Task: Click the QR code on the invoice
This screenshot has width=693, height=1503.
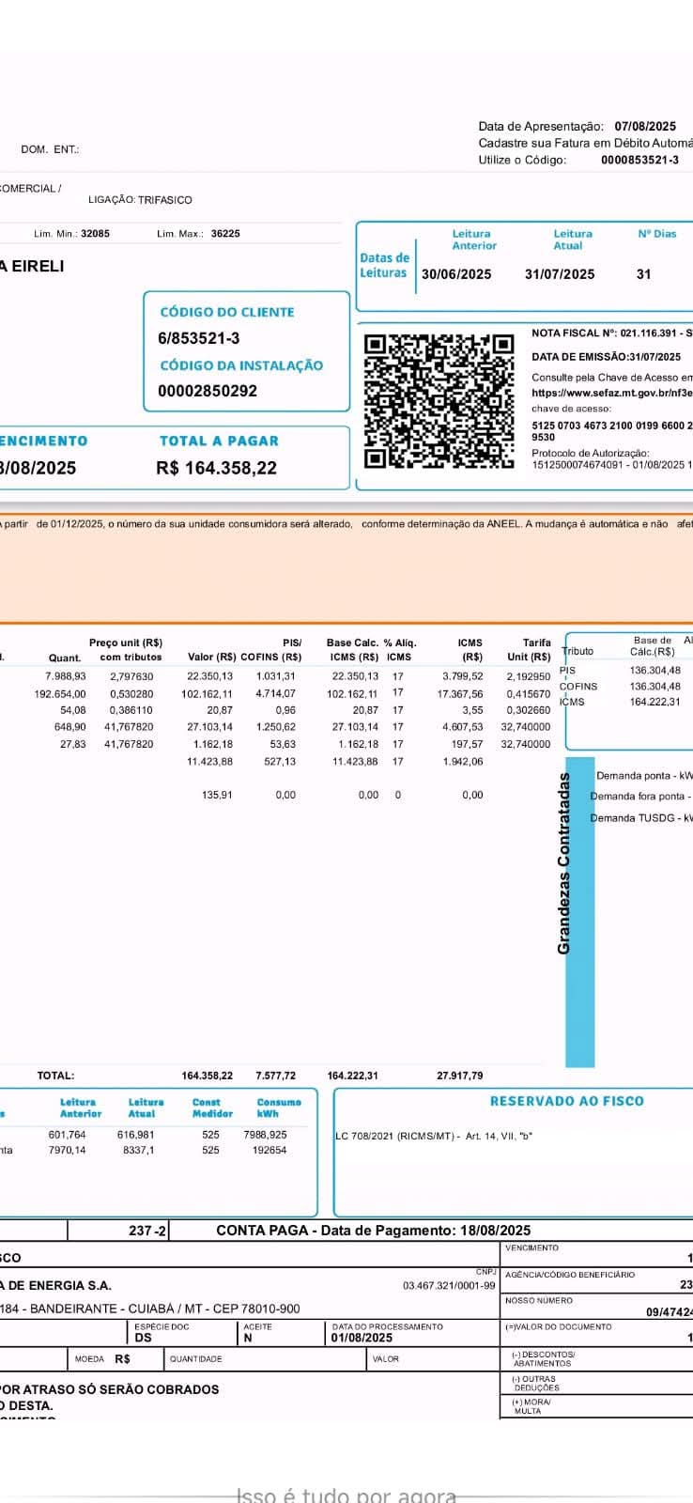Action: (439, 400)
